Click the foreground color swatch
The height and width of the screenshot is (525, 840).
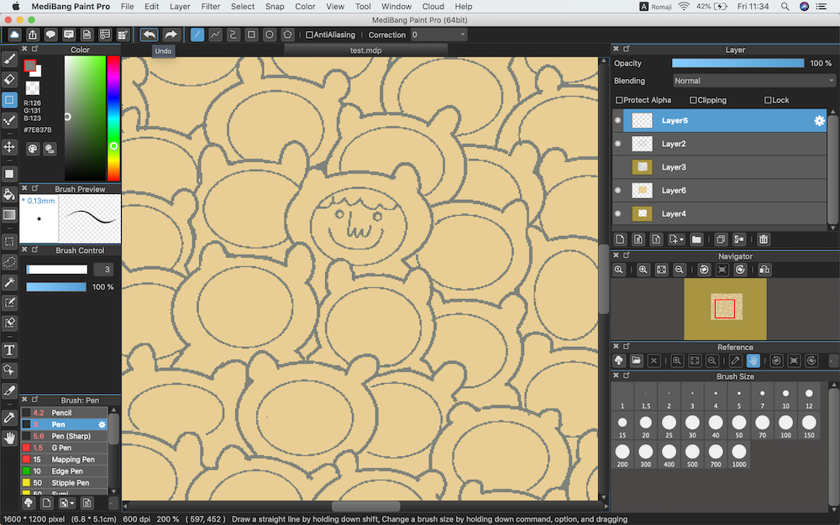(30, 66)
